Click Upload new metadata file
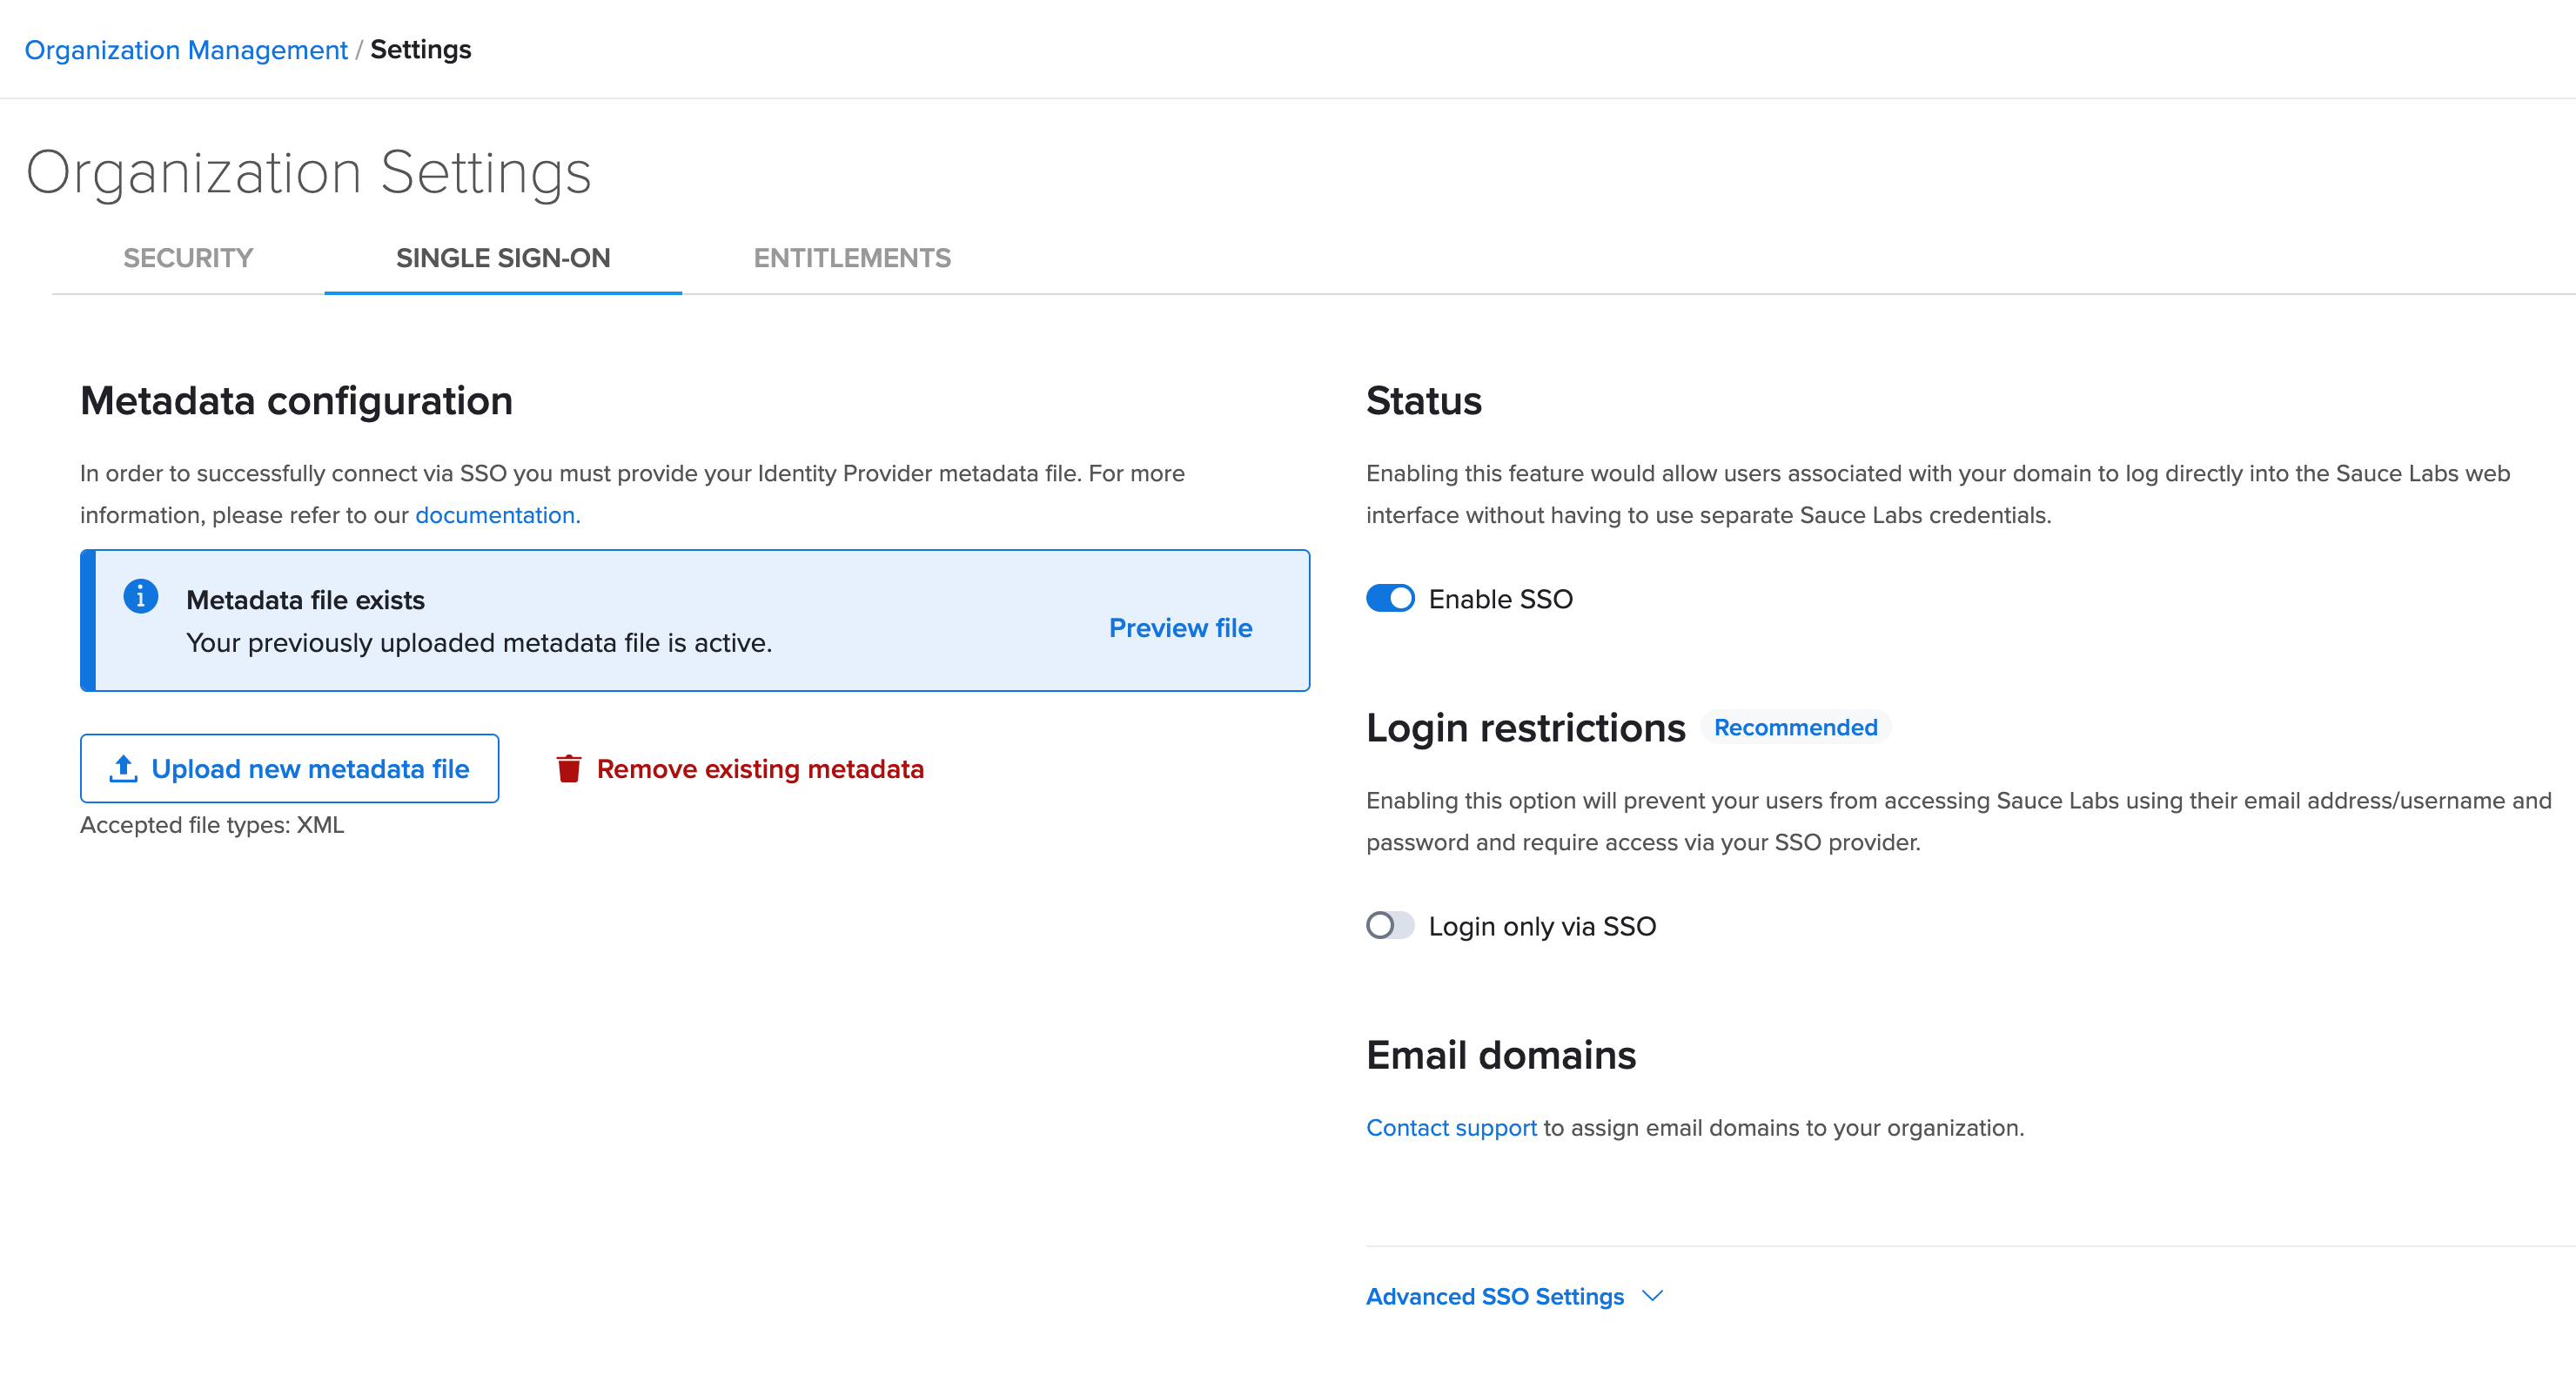 [x=290, y=768]
